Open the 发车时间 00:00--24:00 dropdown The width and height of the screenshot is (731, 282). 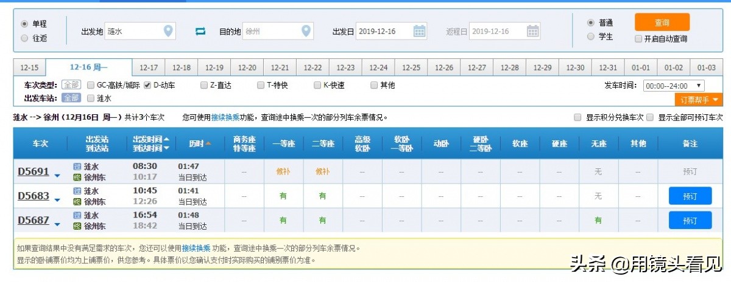point(674,86)
